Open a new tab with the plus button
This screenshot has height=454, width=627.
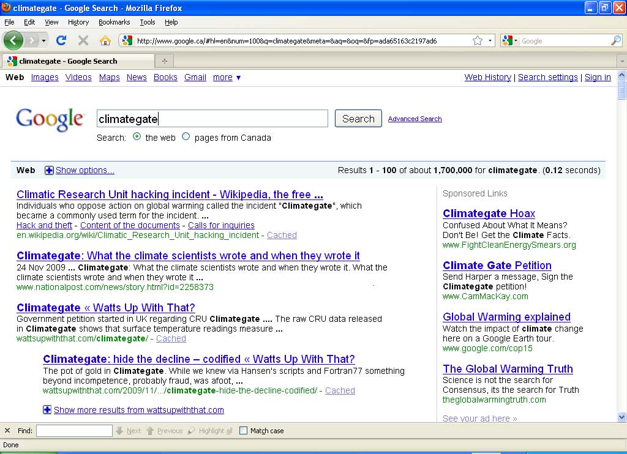coord(164,61)
